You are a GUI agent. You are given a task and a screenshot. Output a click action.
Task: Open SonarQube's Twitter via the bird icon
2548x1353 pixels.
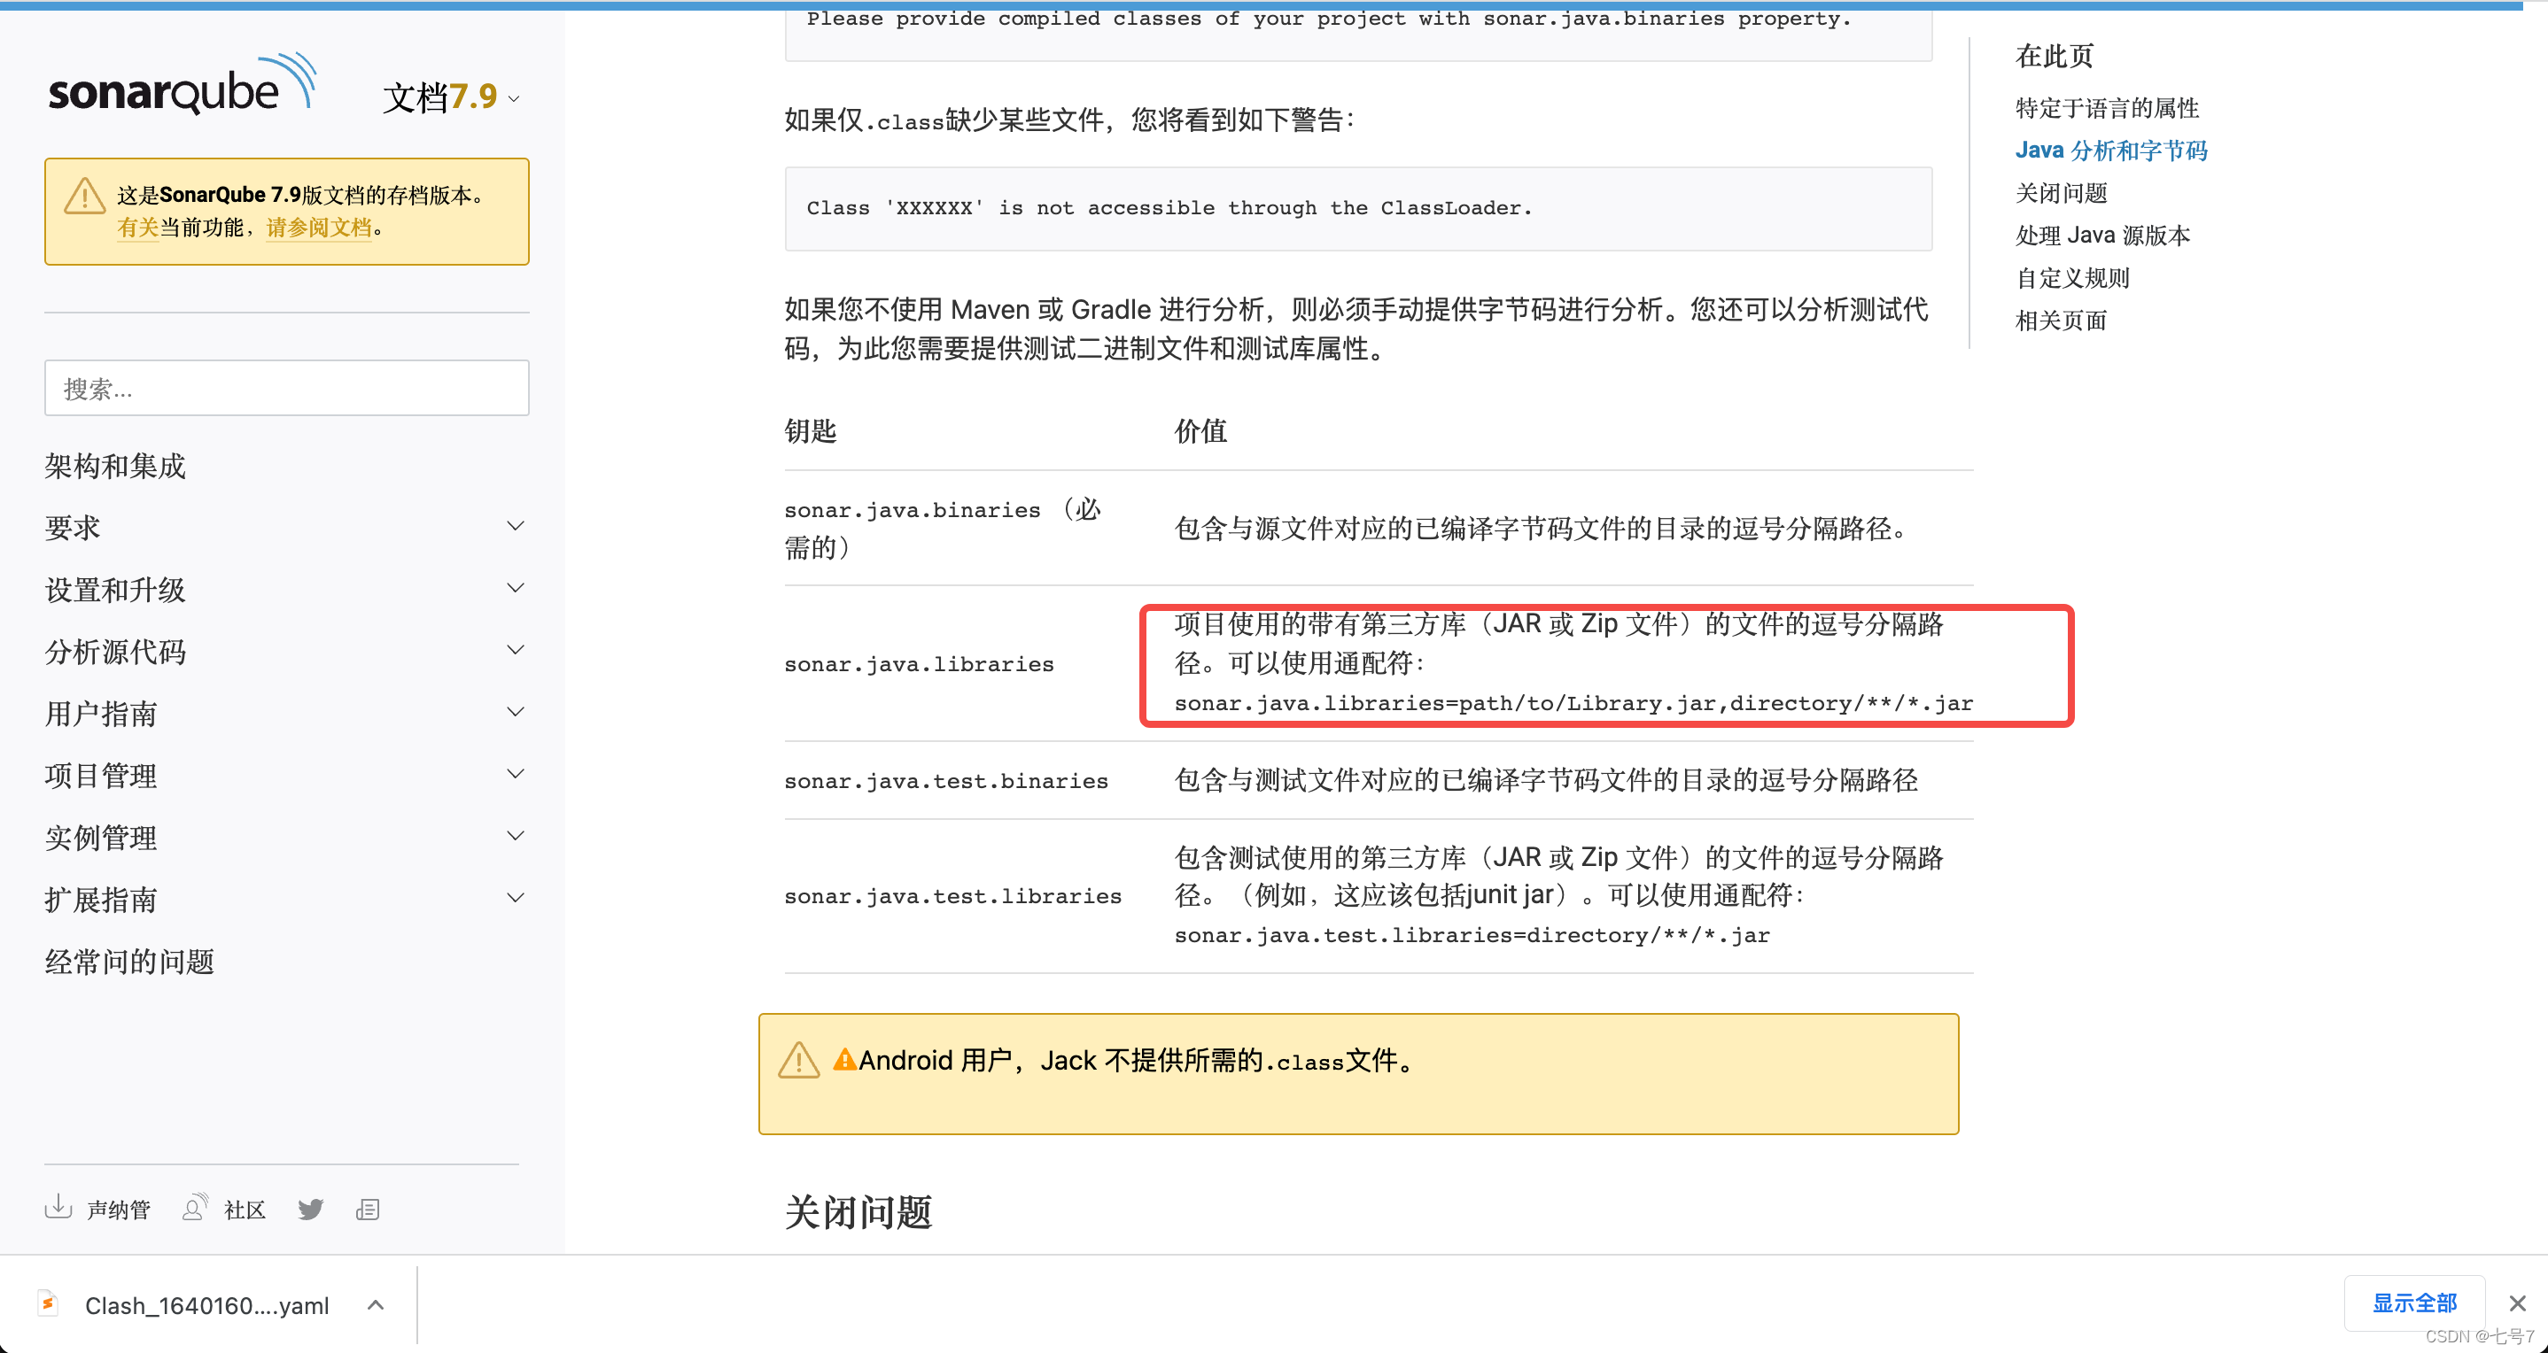click(x=311, y=1208)
